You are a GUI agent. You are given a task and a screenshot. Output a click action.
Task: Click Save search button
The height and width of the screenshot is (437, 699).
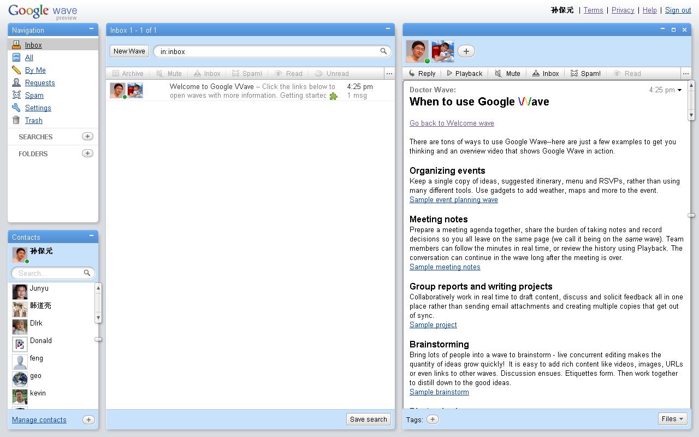(369, 419)
